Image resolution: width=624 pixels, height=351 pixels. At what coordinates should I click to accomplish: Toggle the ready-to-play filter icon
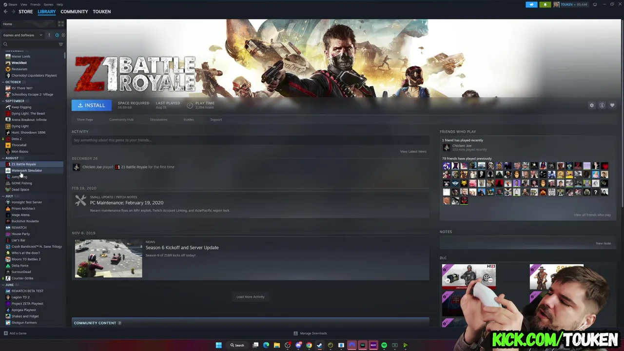coord(63,35)
